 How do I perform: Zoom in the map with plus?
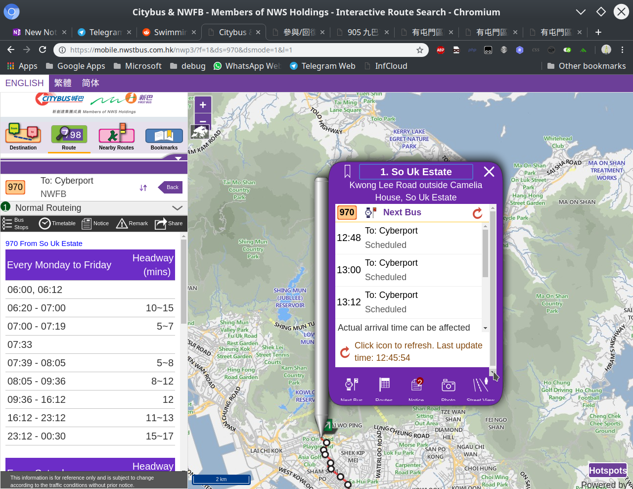point(203,105)
